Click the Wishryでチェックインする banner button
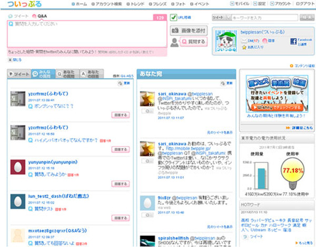This screenshot has width=316, height=247. coord(277,108)
